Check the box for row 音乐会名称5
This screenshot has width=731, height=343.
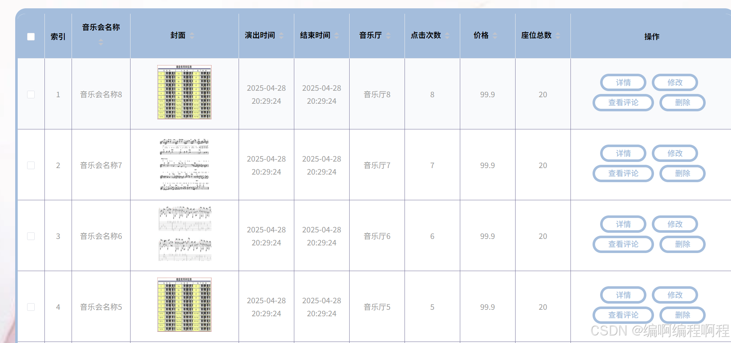[x=31, y=307]
